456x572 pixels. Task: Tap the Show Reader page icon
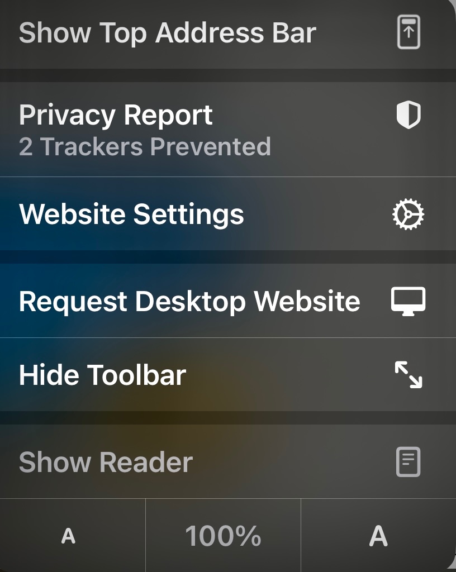point(408,462)
